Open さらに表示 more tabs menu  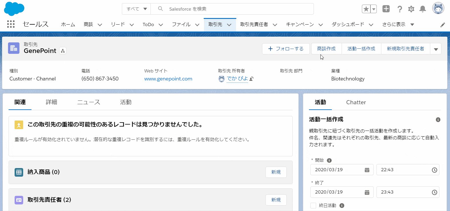pyautogui.click(x=398, y=25)
